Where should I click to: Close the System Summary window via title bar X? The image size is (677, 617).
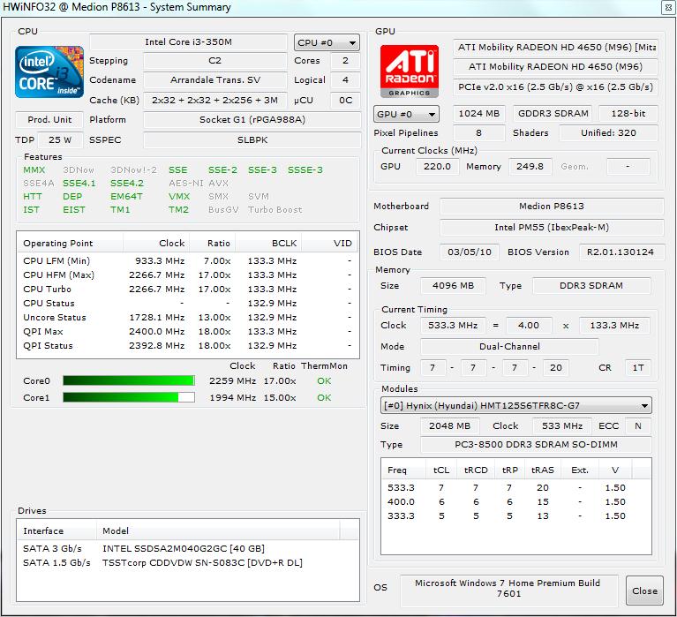(668, 7)
